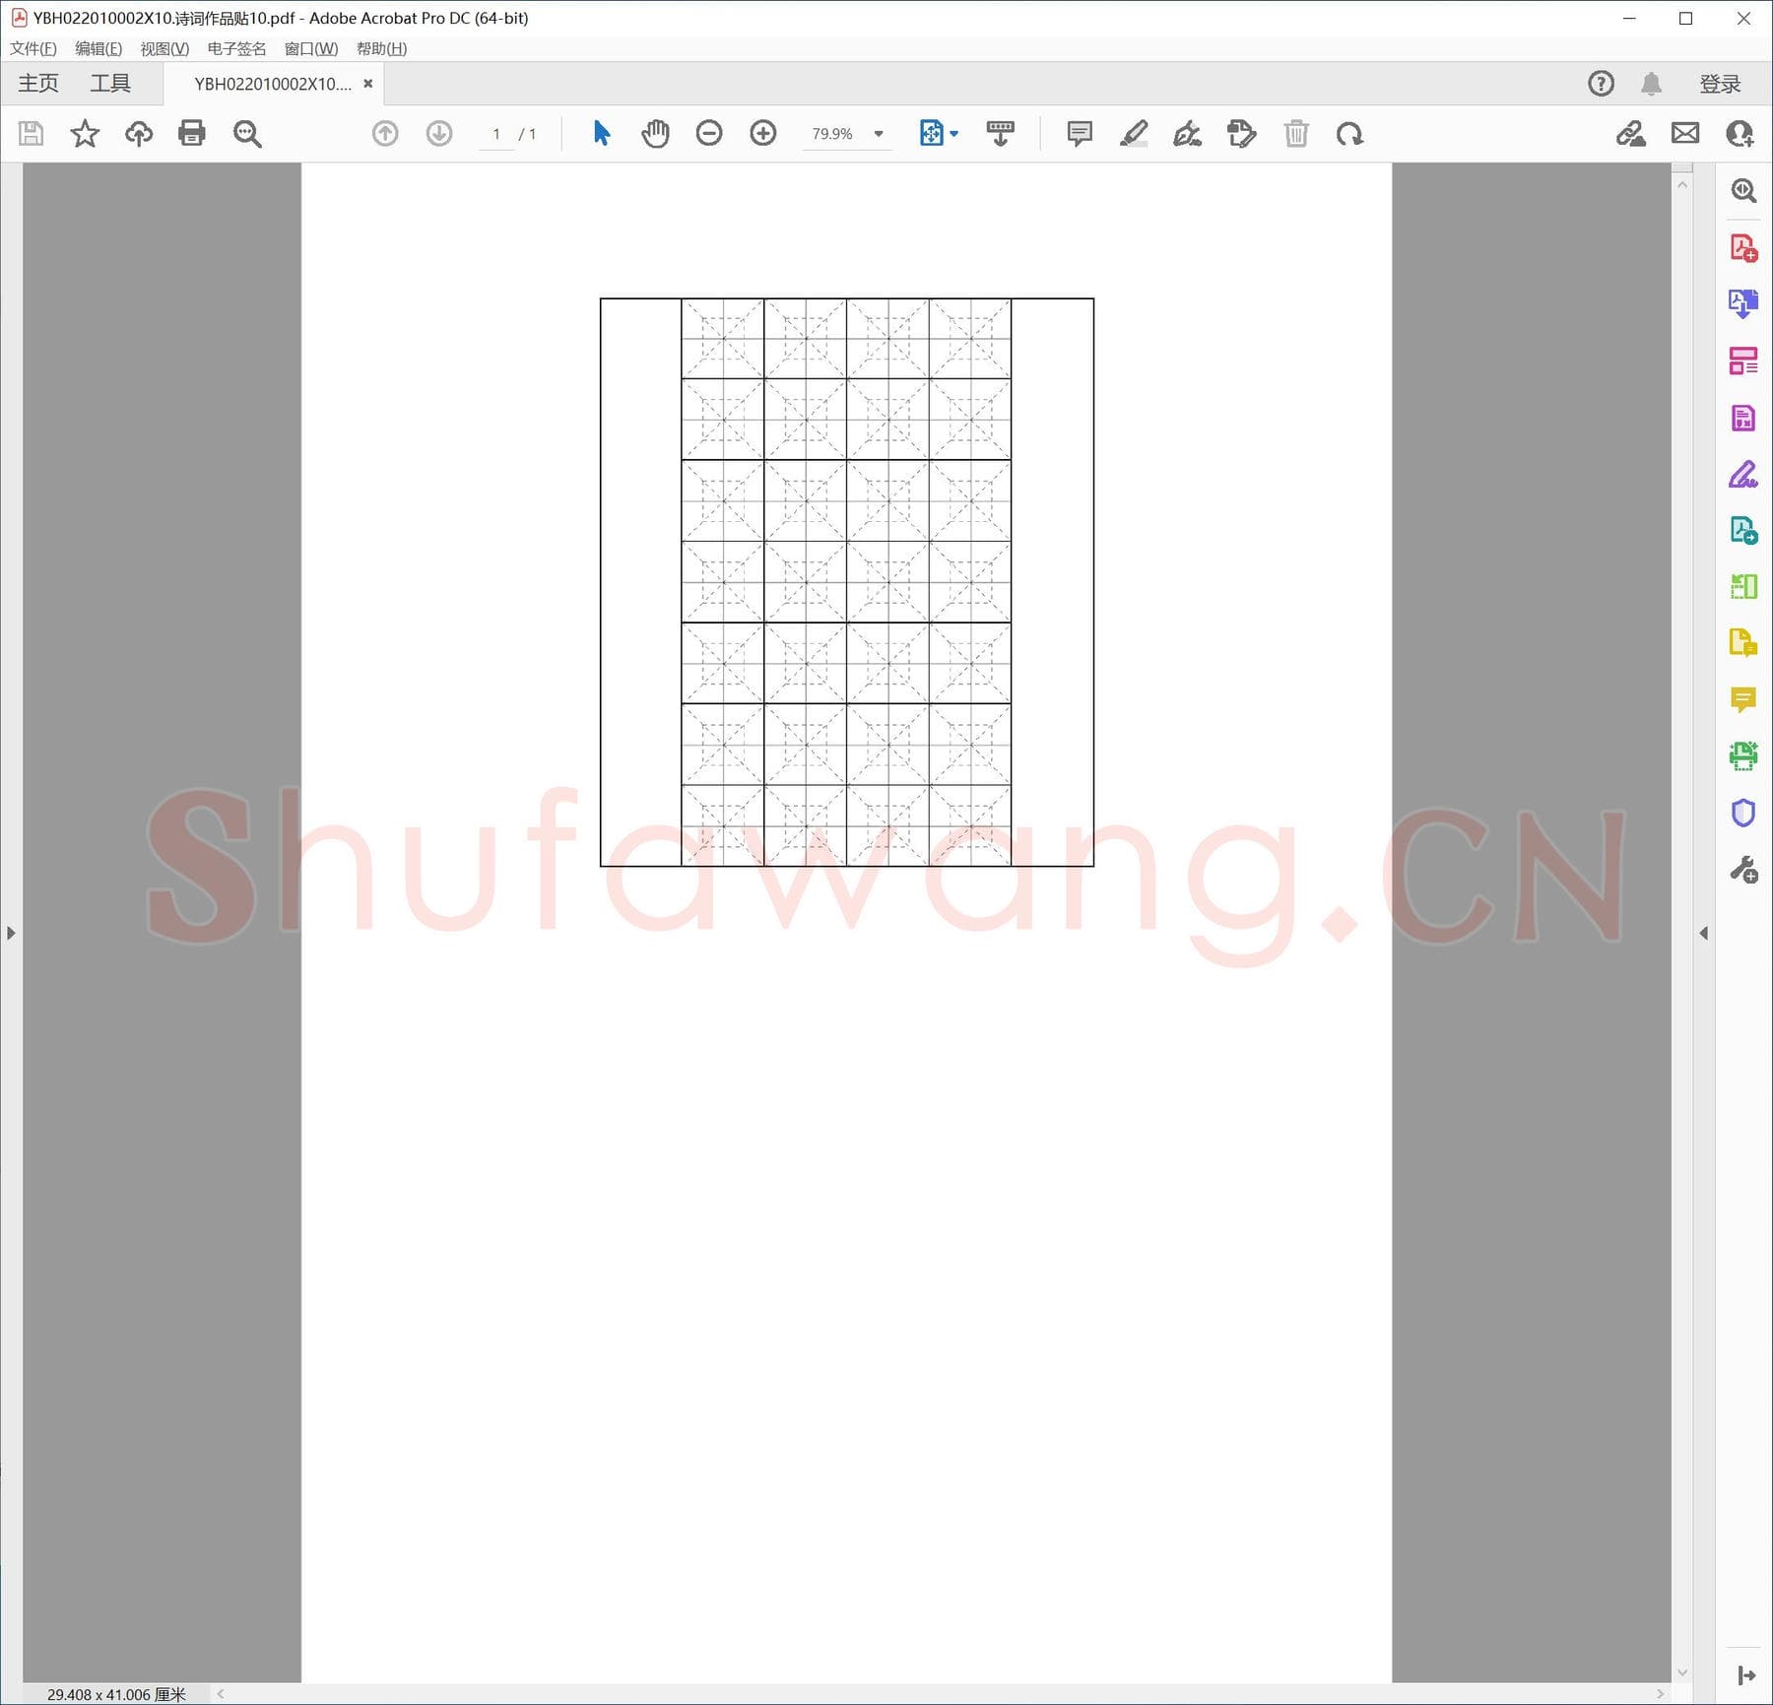
Task: Click the page number input field
Action: click(x=496, y=134)
